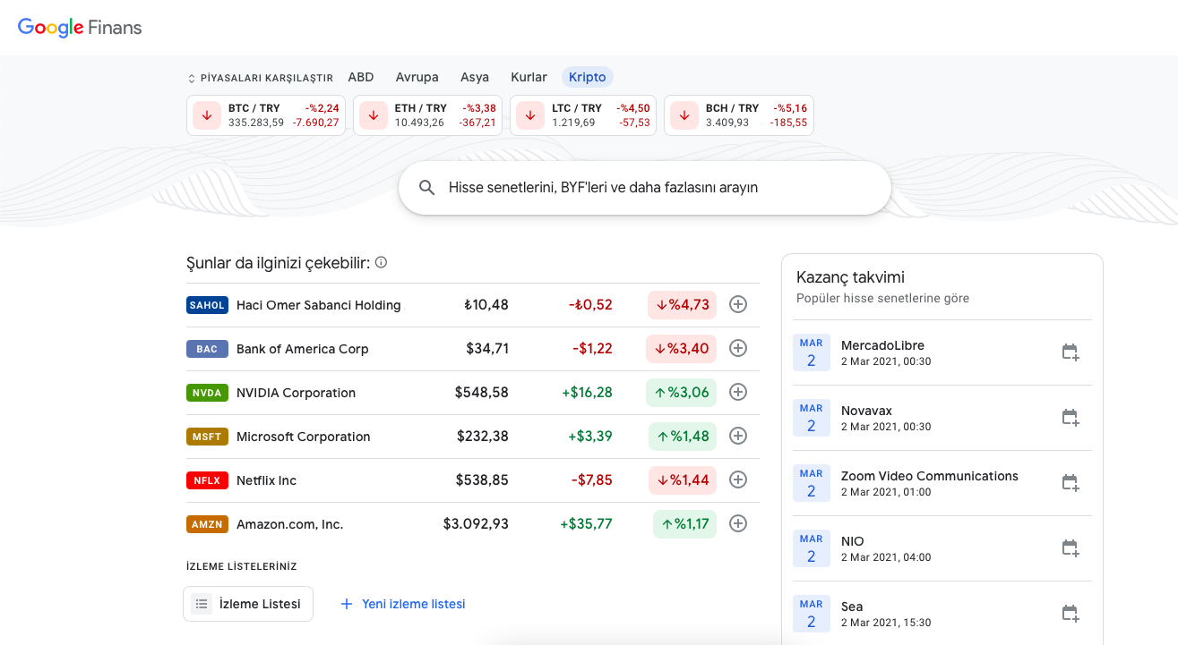Add Zoom Video Communications earnings to calendar
1178x645 pixels.
[x=1071, y=483]
